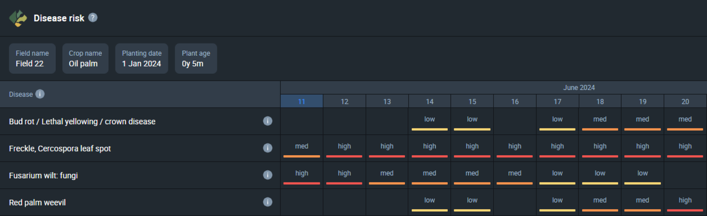Click Red palm weevil low cell on 17
The height and width of the screenshot is (216, 707).
coord(557,202)
